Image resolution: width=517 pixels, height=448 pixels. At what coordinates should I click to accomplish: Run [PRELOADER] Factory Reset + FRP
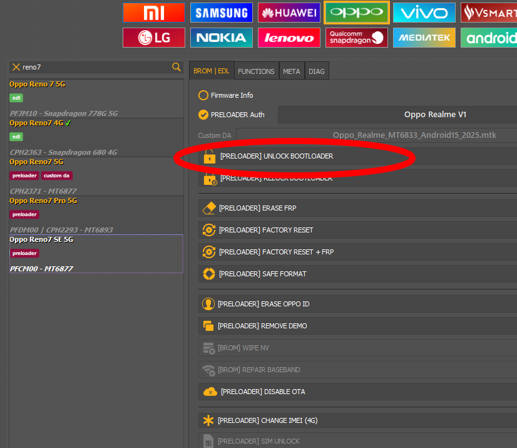coord(358,252)
